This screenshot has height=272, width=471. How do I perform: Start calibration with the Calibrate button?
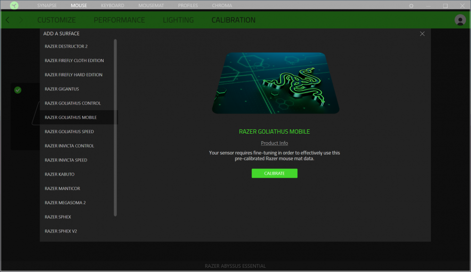pyautogui.click(x=275, y=173)
